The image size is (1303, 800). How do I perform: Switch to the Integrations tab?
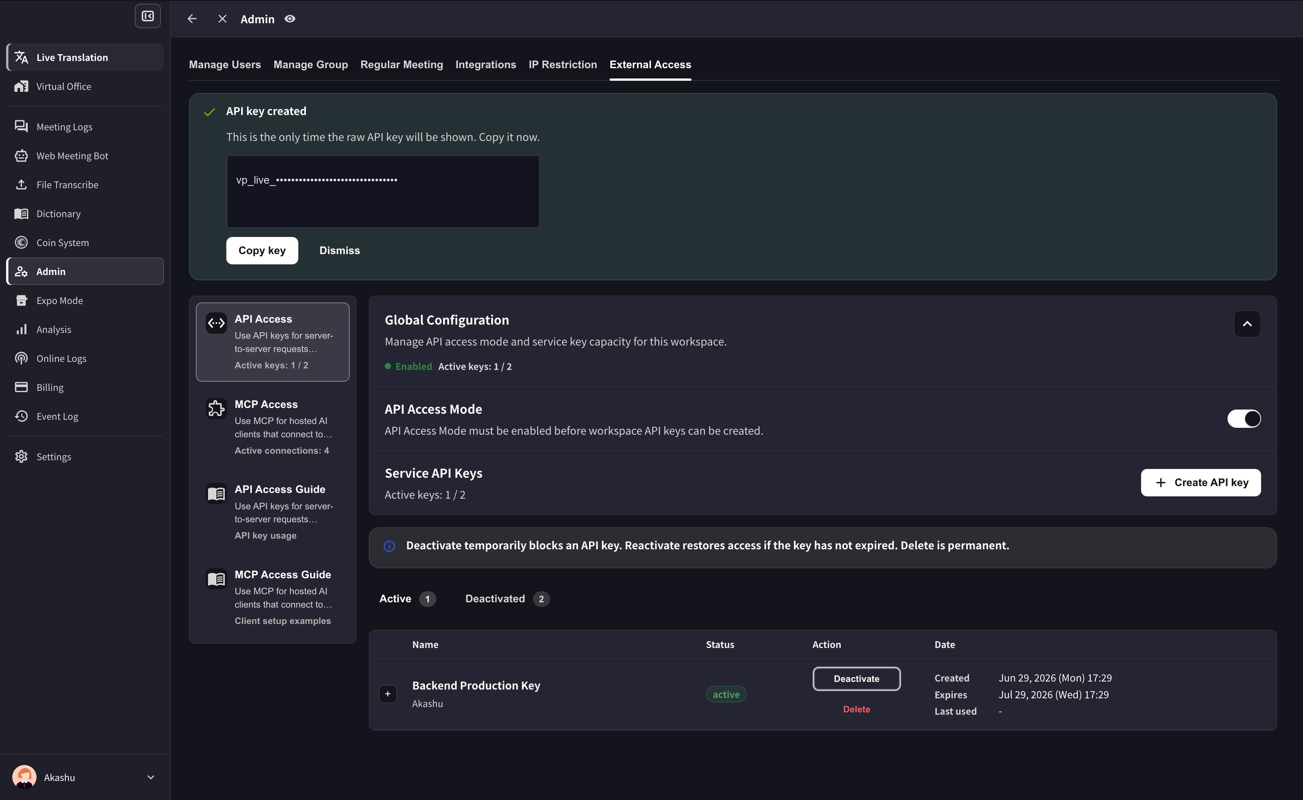coord(486,64)
